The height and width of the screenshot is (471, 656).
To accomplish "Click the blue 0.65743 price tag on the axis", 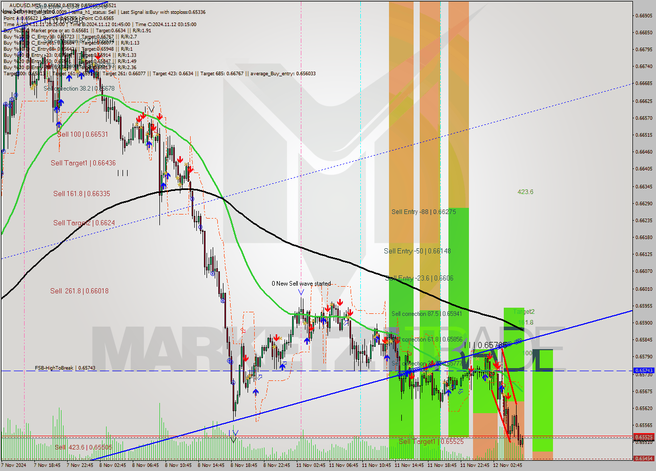I will 644,370.
